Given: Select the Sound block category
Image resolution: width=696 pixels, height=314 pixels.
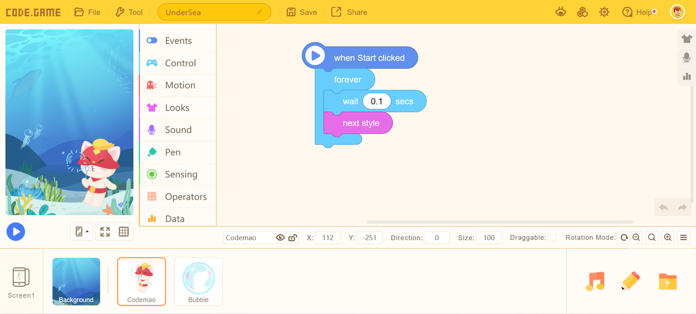Looking at the screenshot, I should [x=177, y=130].
